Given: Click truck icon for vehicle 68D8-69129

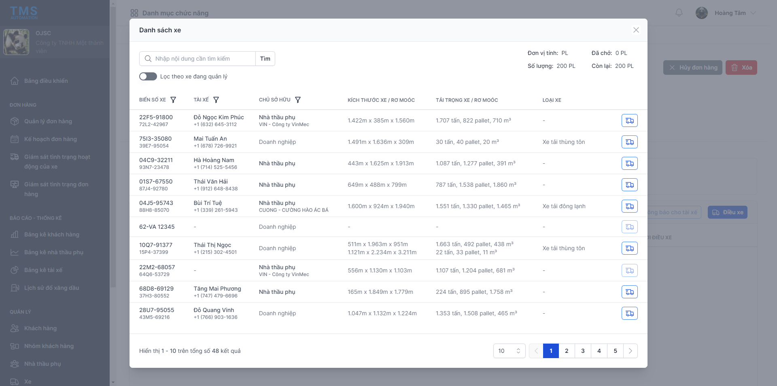Looking at the screenshot, I should (629, 292).
